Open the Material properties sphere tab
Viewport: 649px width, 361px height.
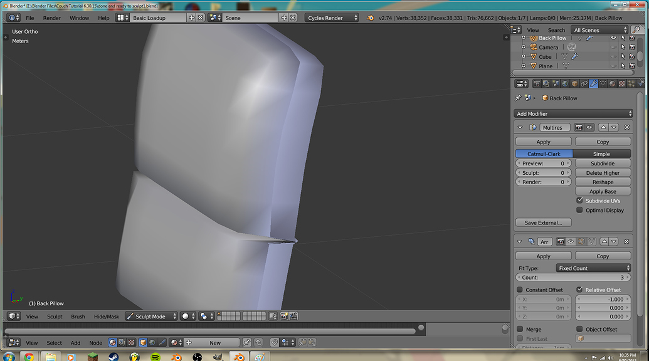pyautogui.click(x=613, y=84)
